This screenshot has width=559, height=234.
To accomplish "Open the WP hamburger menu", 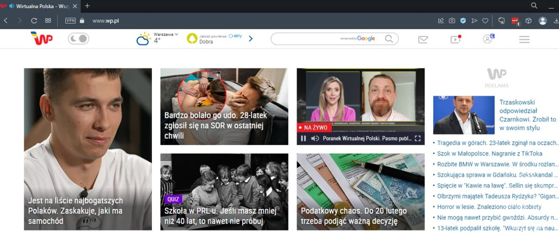I will point(524,40).
